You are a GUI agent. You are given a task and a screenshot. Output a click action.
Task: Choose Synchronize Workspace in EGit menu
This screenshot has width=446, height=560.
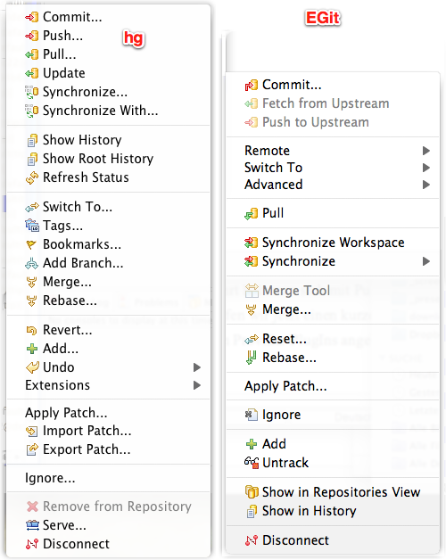333,243
